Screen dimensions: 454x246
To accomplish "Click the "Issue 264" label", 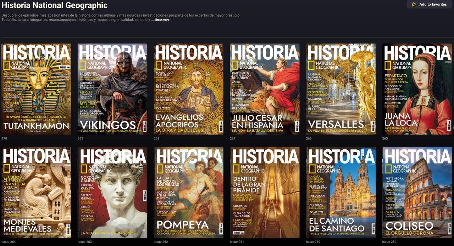I will 9,242.
